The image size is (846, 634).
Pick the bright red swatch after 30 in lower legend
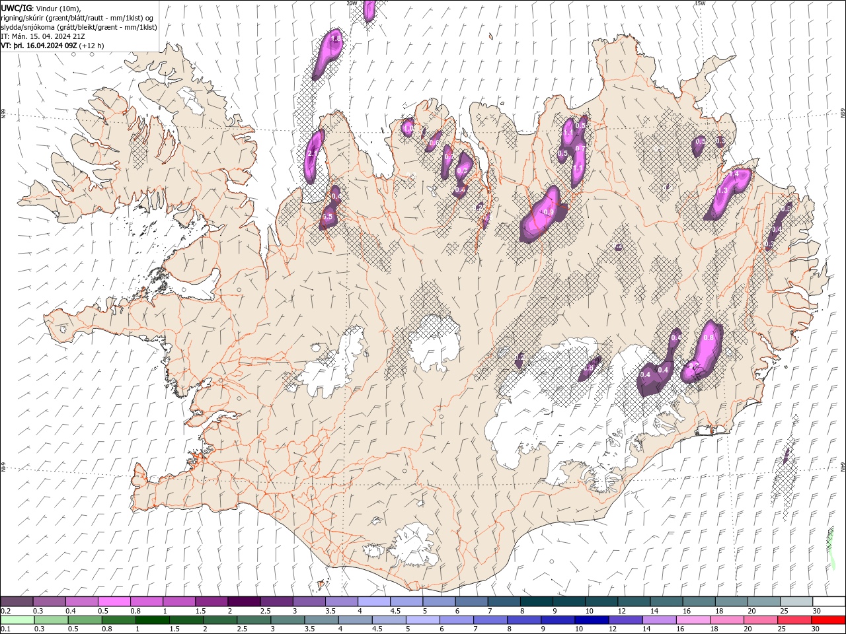point(829,620)
